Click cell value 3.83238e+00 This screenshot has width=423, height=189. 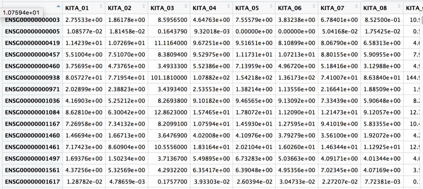(297, 20)
